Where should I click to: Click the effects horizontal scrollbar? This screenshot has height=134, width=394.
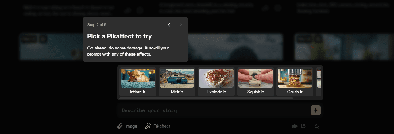coord(206,98)
